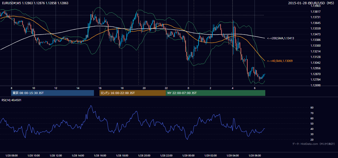This screenshot has height=158, width=338.
Task: Click the 1/28 12:00 date label
Action: (x=56, y=156)
